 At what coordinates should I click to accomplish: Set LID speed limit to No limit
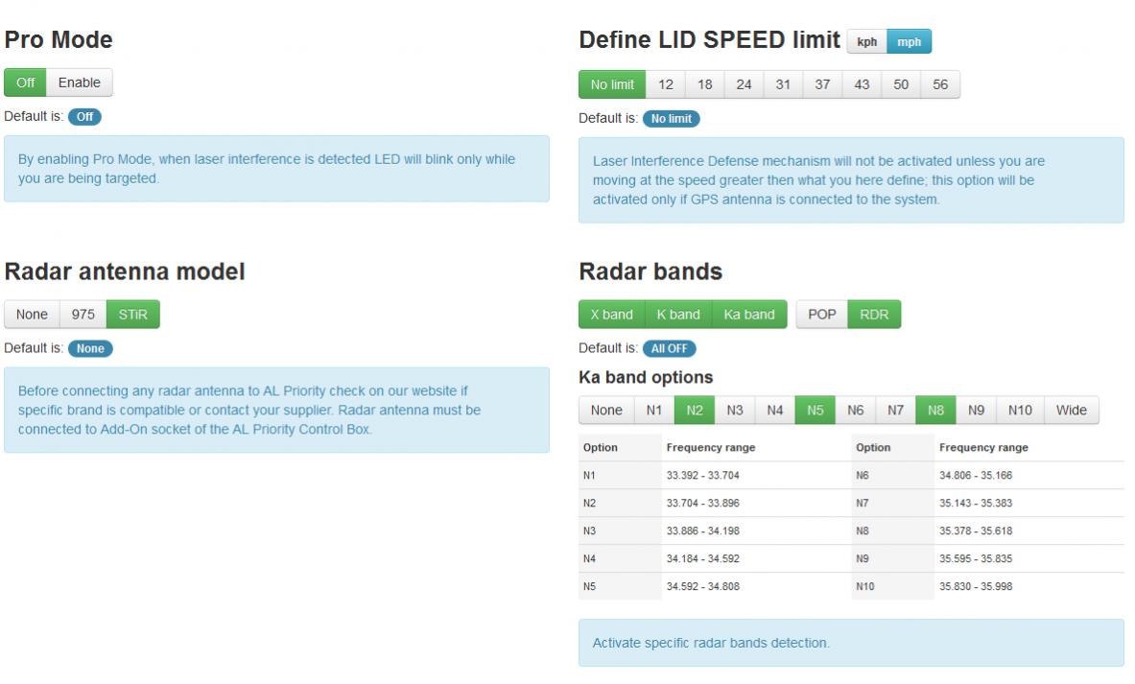tap(612, 84)
